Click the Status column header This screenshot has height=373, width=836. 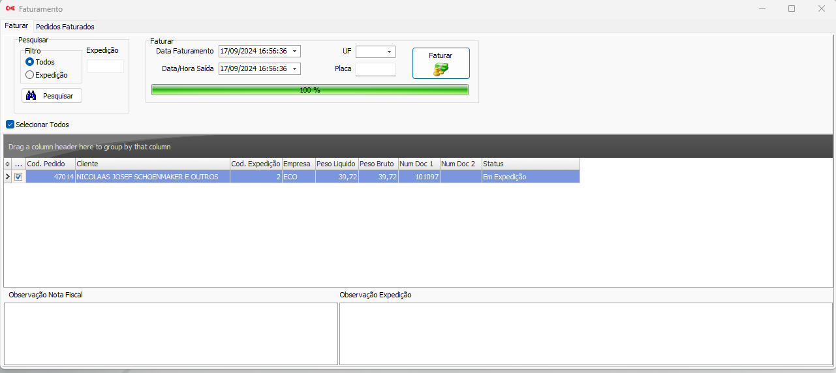pyautogui.click(x=530, y=164)
